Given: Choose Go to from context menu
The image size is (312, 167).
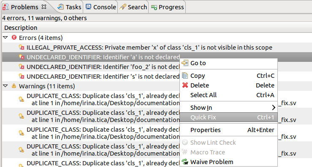Looking at the screenshot, I should click(228, 63).
